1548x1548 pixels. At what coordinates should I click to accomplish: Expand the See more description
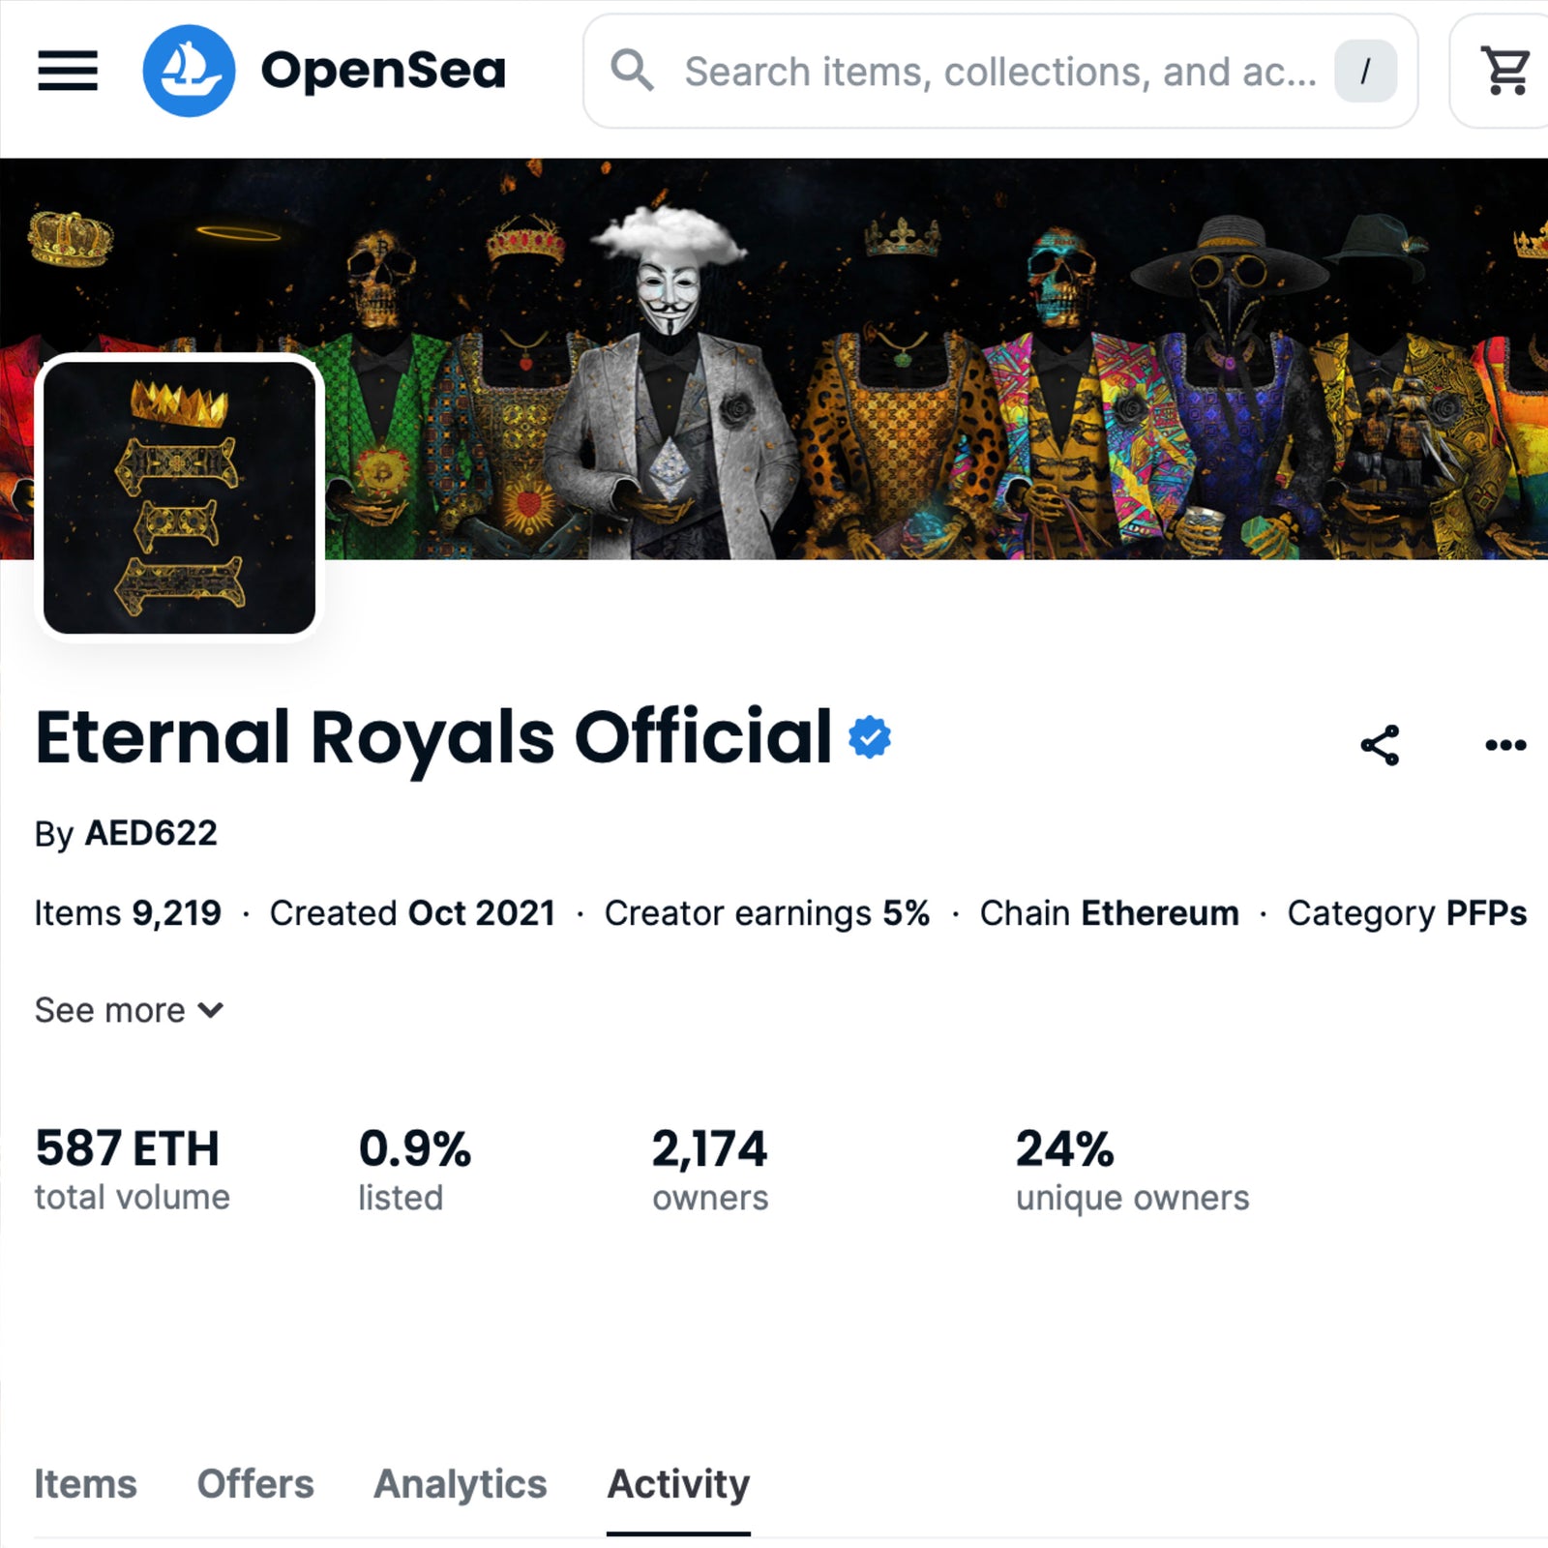129,1010
